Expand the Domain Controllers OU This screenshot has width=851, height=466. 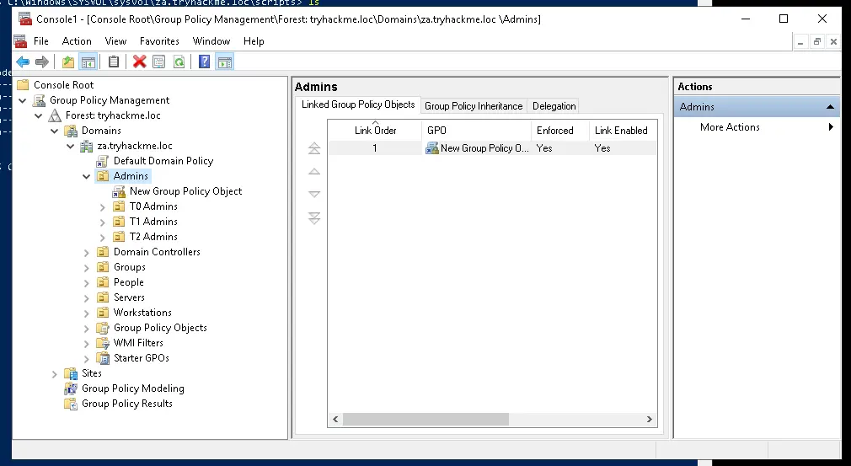point(86,252)
